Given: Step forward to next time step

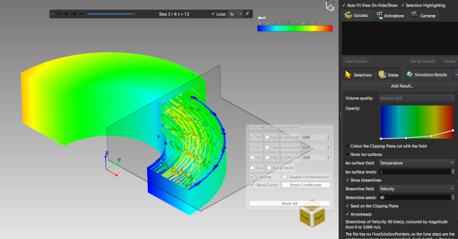Looking at the screenshot, I should pyautogui.click(x=82, y=14).
